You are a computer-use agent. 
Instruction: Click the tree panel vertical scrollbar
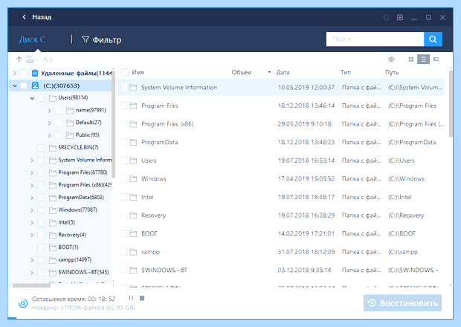(x=113, y=123)
